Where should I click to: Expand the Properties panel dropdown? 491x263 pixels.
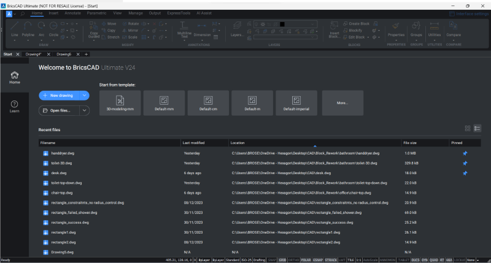pyautogui.click(x=396, y=40)
